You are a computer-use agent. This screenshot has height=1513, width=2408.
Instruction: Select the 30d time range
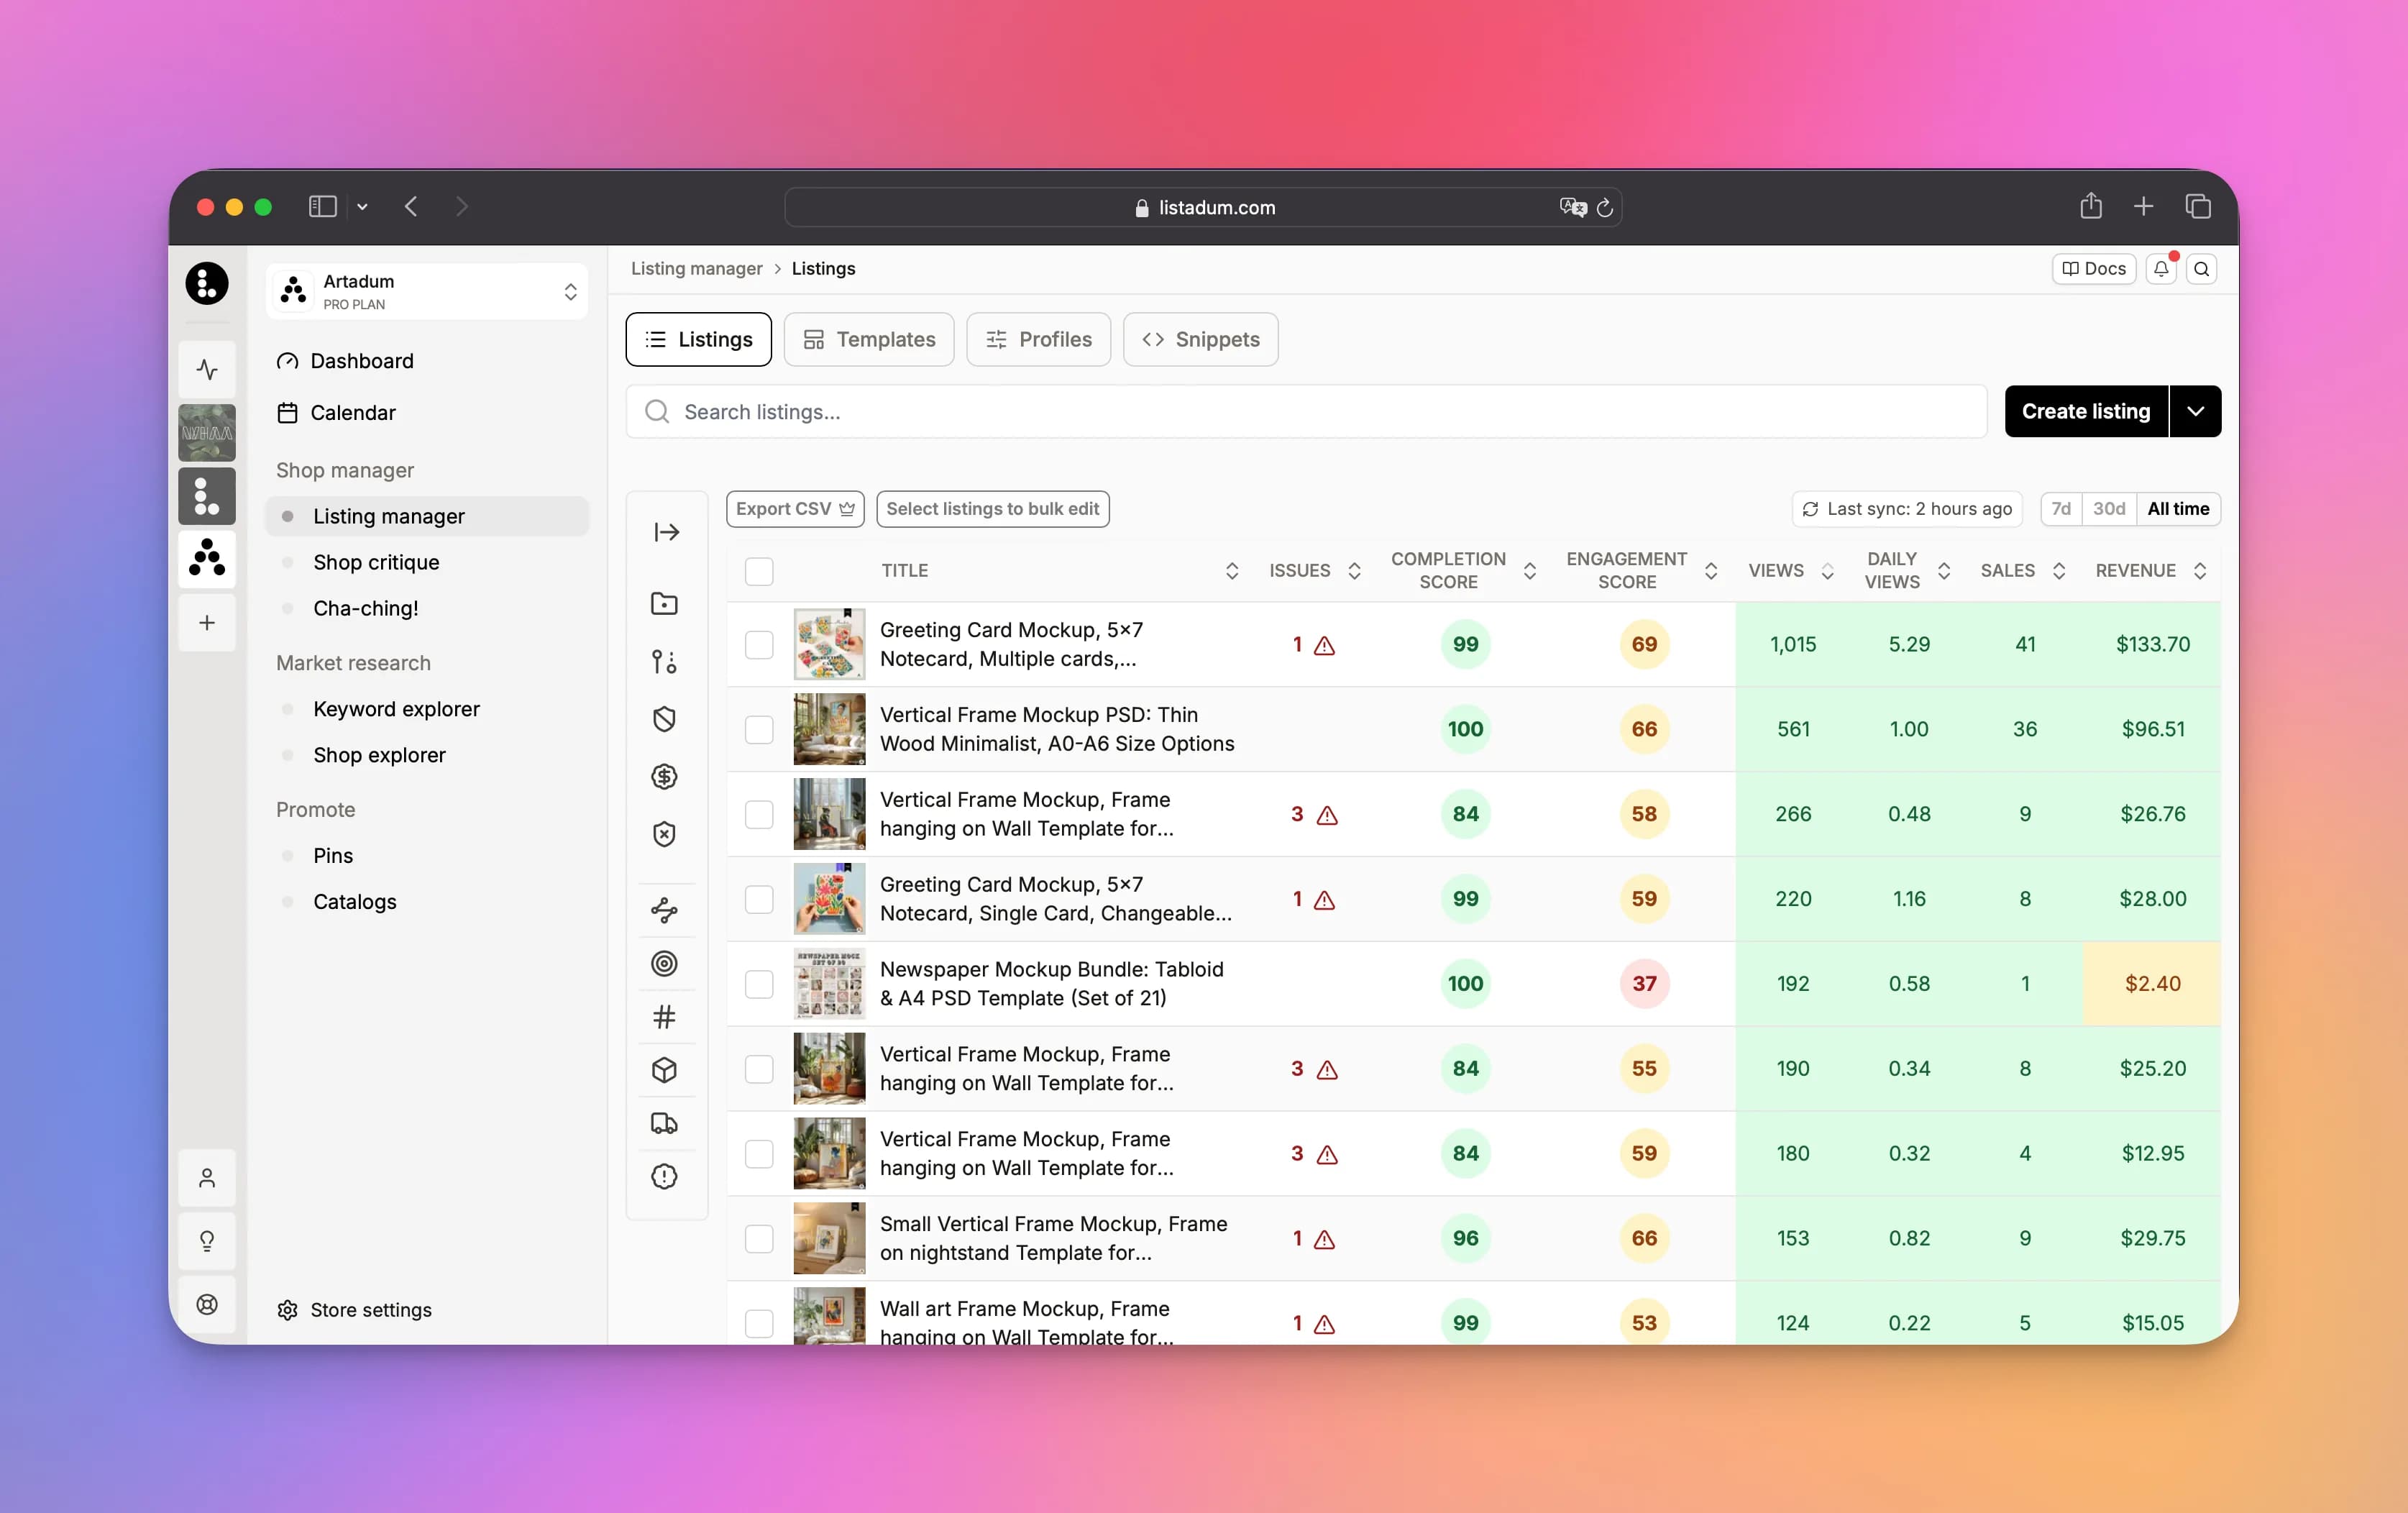tap(2108, 509)
